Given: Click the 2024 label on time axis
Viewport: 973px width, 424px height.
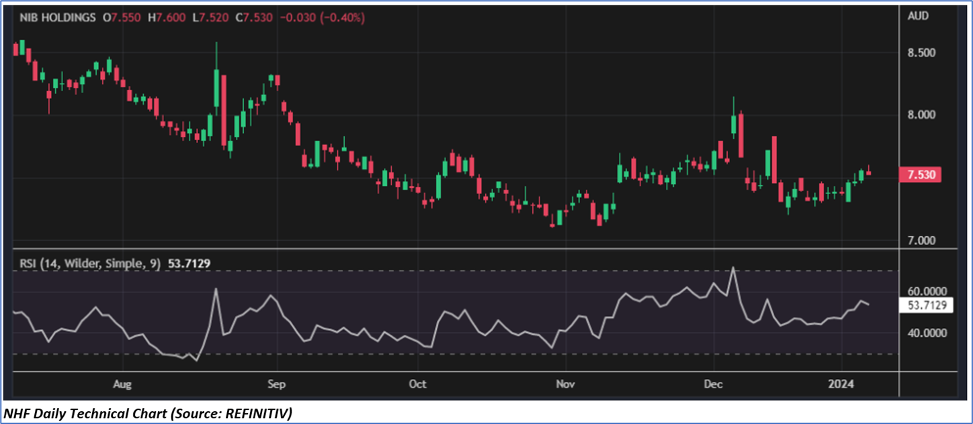Looking at the screenshot, I should 841,384.
